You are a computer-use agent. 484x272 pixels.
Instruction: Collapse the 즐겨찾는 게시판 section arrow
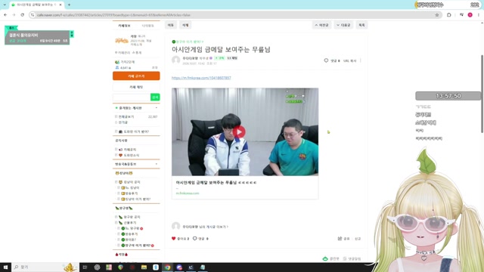[x=157, y=108]
